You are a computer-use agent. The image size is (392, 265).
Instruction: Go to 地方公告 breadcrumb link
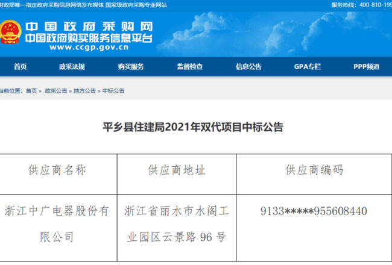(84, 91)
